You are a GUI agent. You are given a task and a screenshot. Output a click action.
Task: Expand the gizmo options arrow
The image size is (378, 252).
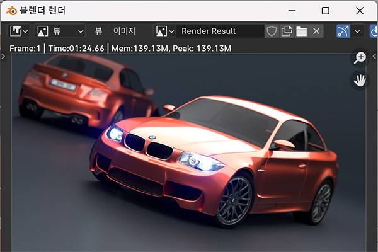(x=357, y=31)
